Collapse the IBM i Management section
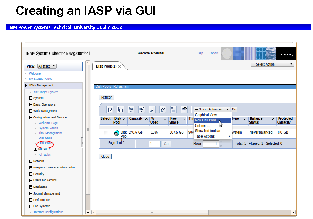This screenshot has height=219, width=313. pos(27,85)
